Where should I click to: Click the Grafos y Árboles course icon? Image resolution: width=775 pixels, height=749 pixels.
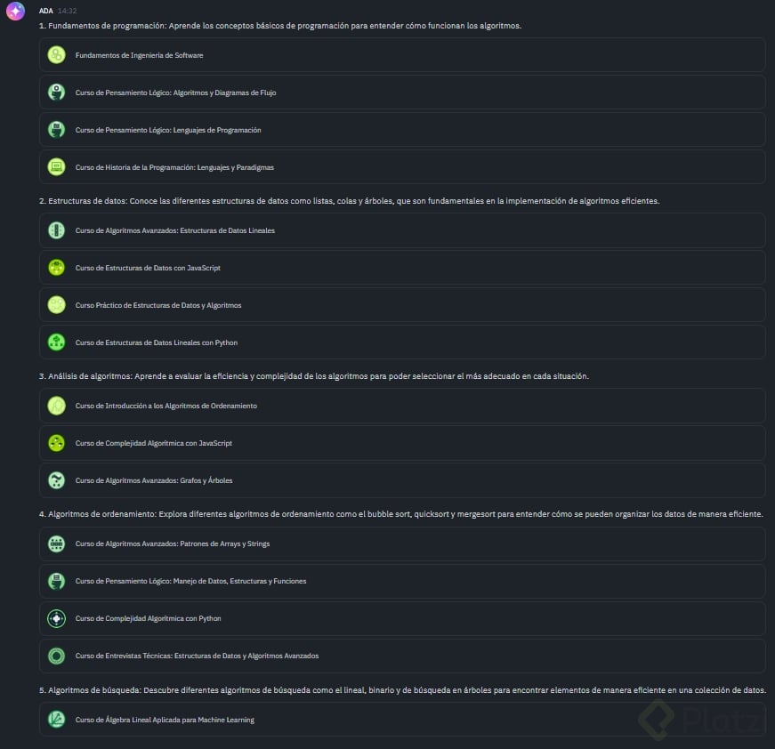click(57, 480)
